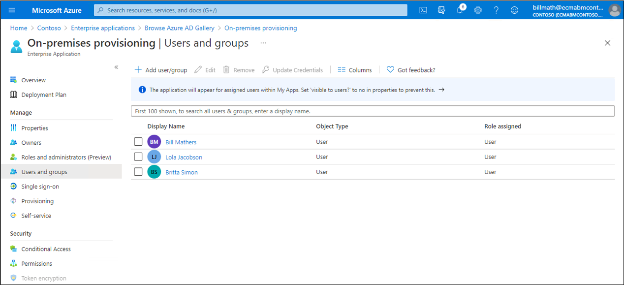Click the LJ avatar for Lola Jacobson
Screen dimensions: 624x285
tap(154, 157)
